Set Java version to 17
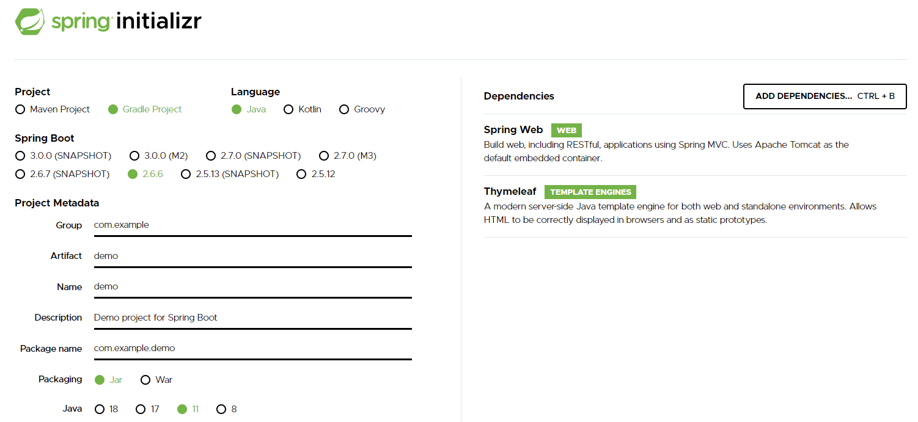 pyautogui.click(x=141, y=409)
